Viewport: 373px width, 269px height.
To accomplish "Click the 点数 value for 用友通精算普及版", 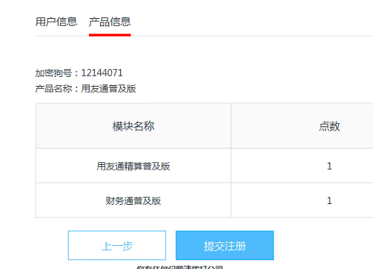I will [329, 166].
